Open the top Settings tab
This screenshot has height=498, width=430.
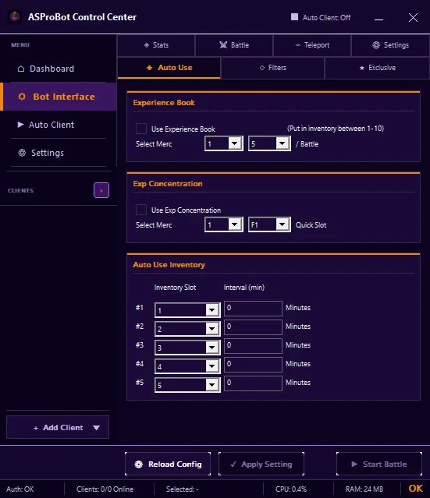(x=390, y=45)
